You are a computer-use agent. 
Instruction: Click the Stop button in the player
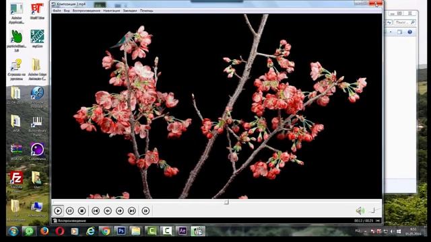tap(81, 210)
